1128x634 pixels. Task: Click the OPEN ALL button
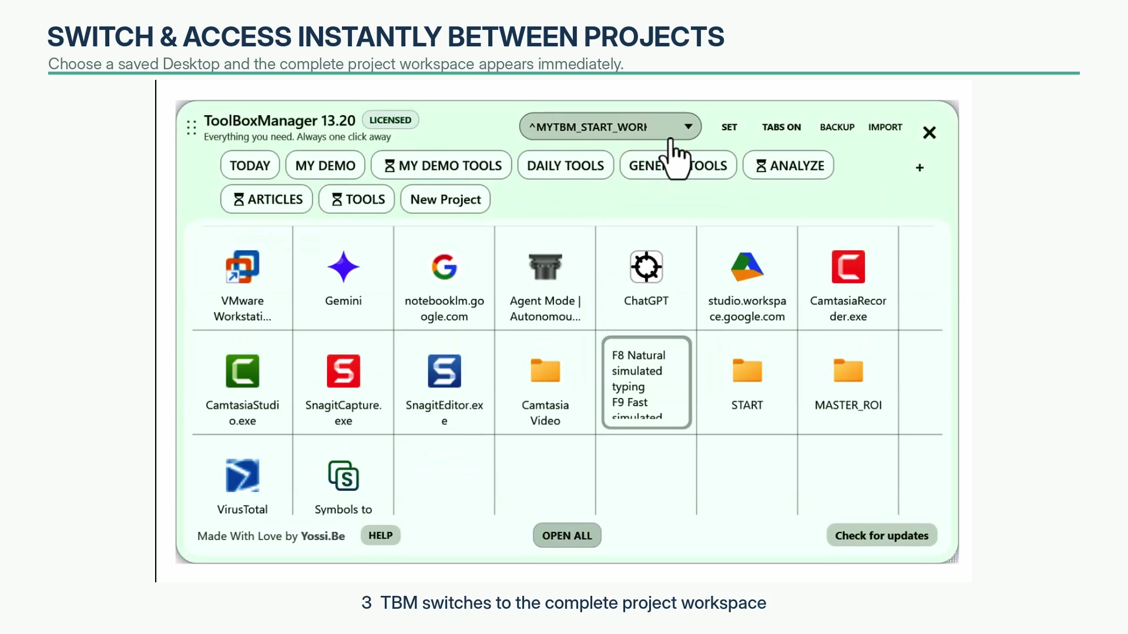[567, 535]
